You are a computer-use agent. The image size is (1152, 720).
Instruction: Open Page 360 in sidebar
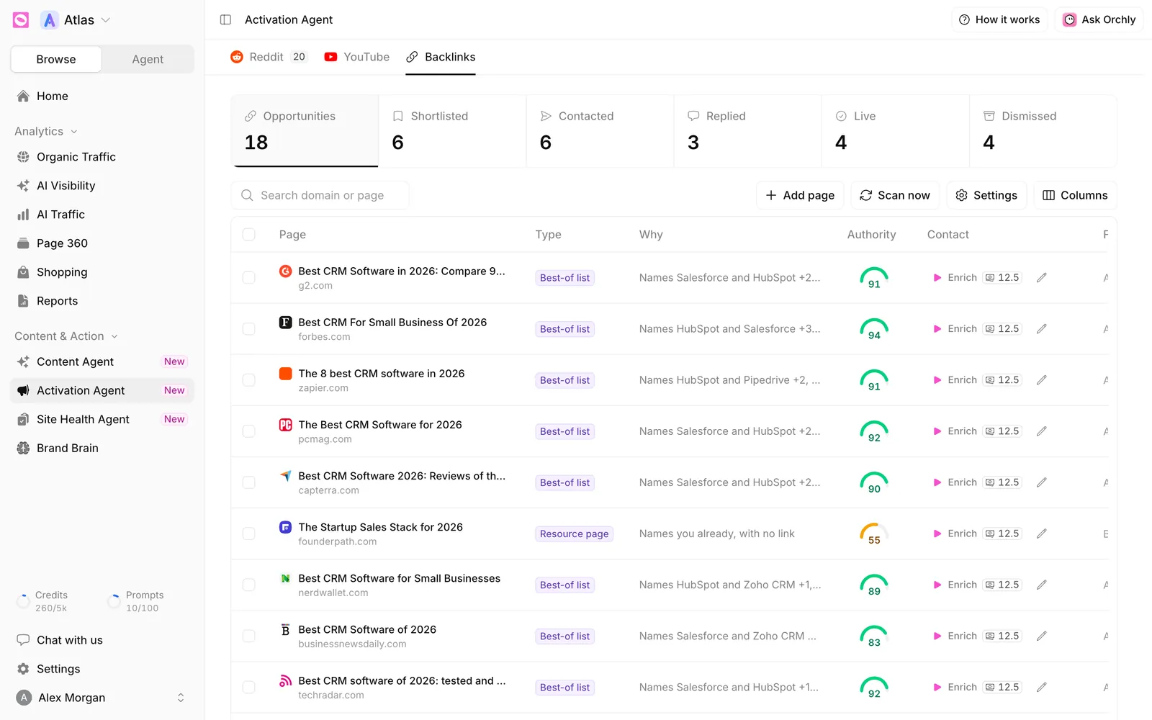pos(102,243)
